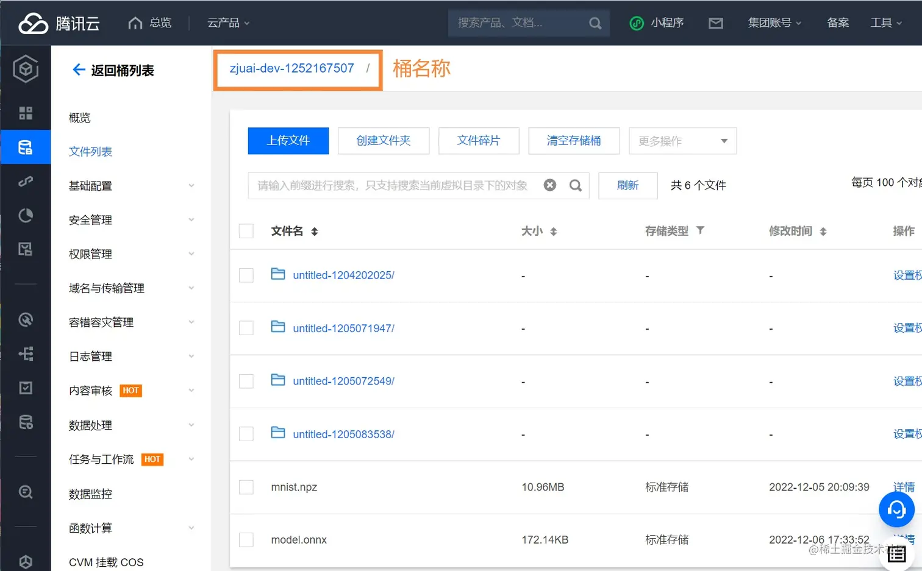Open 数据监控 in the sidebar
922x571 pixels.
pos(91,494)
